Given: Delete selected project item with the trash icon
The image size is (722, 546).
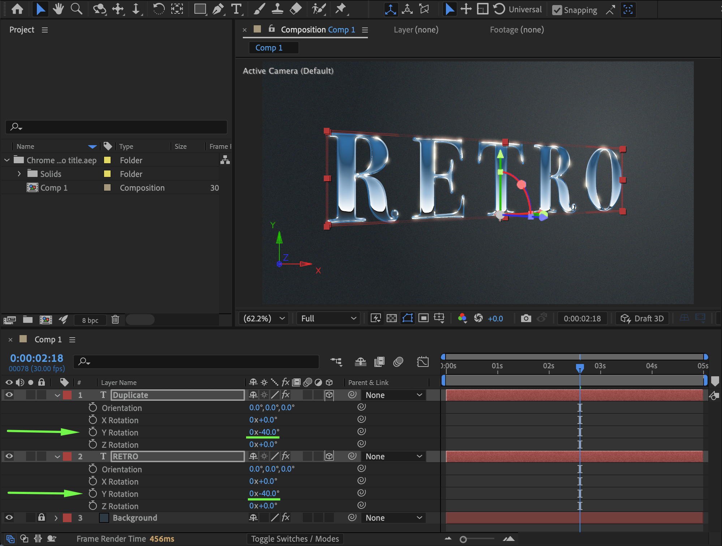Looking at the screenshot, I should point(115,320).
